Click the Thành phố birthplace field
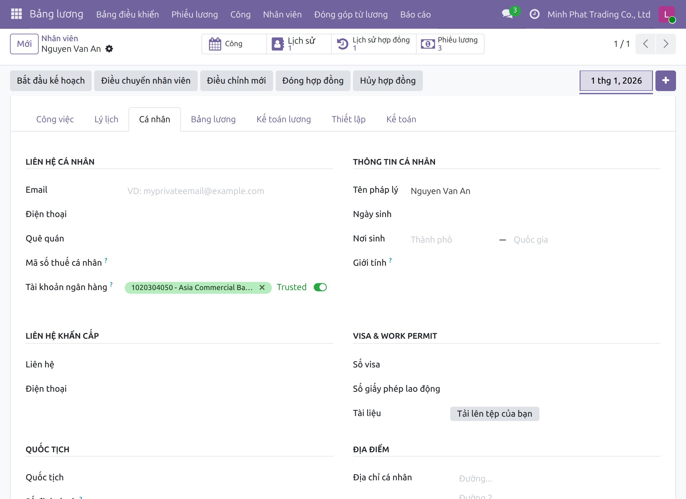This screenshot has width=686, height=499. (453, 240)
